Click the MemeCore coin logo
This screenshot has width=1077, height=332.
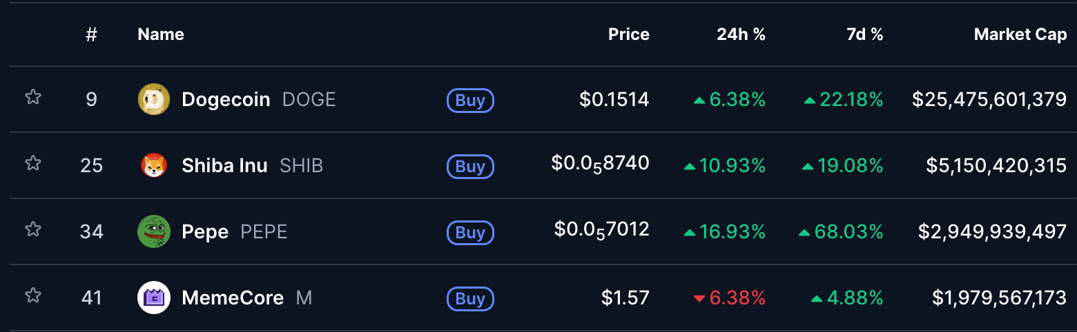[154, 298]
